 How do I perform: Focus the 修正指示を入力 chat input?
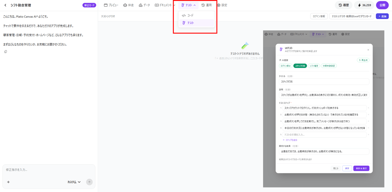[x=49, y=170]
